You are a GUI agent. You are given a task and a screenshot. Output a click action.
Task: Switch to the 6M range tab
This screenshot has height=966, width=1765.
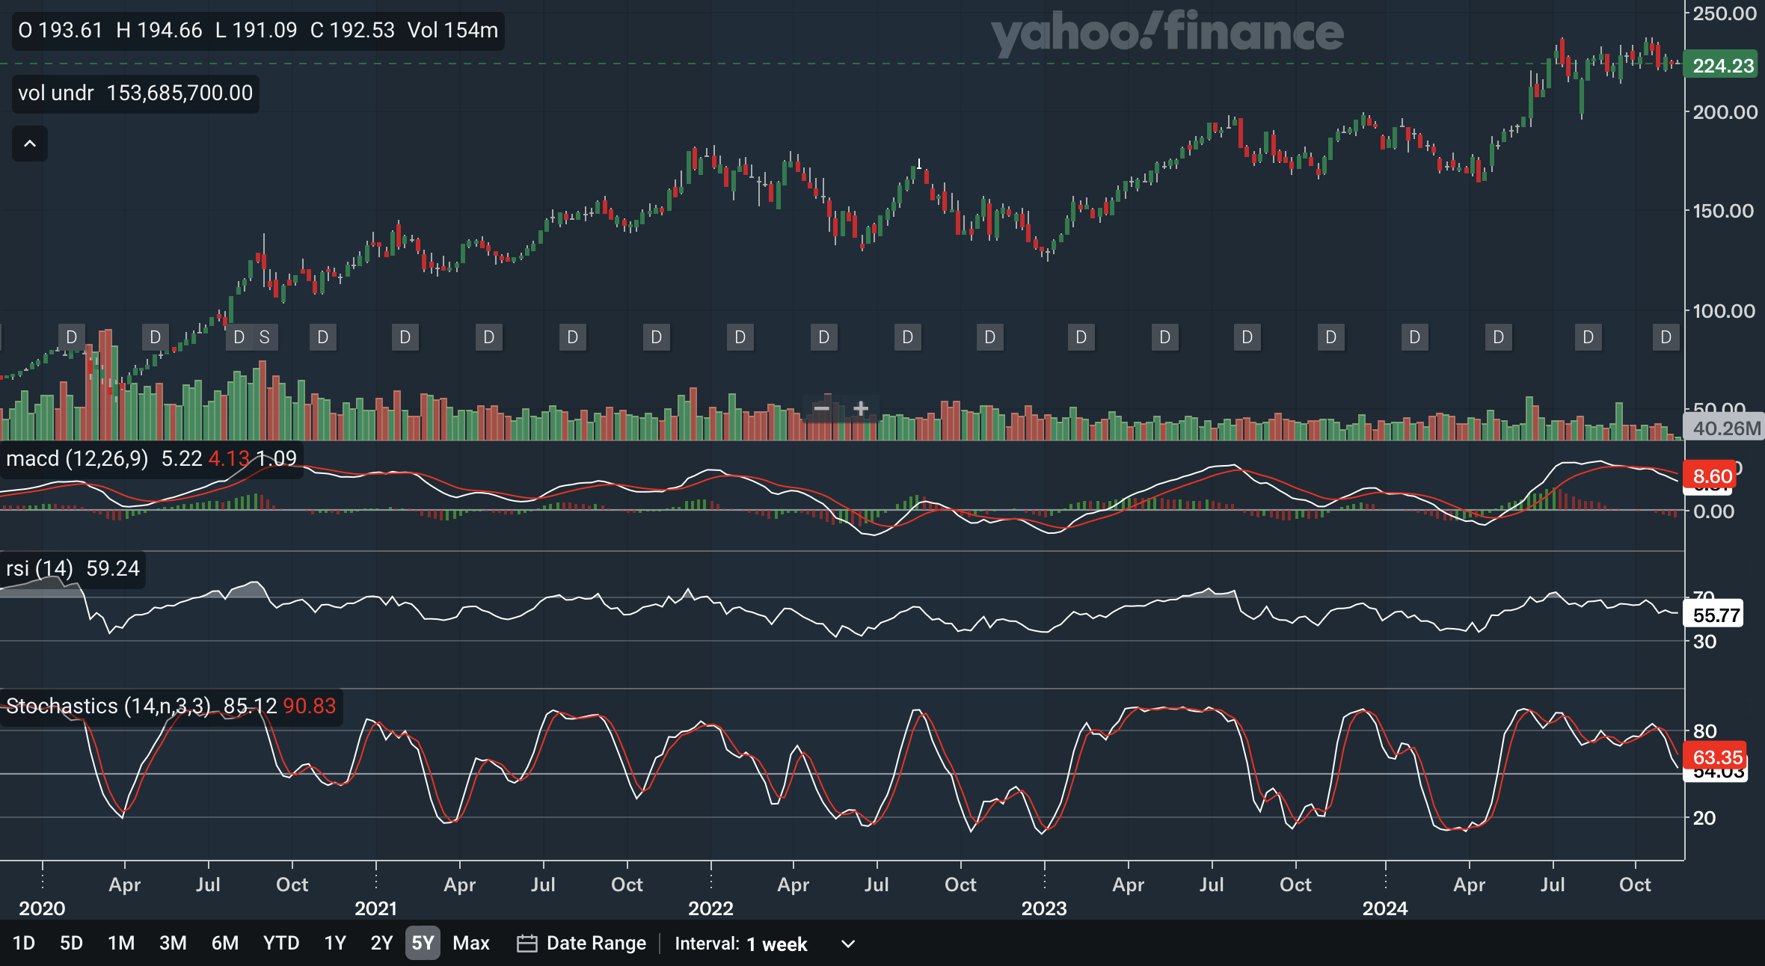[224, 944]
